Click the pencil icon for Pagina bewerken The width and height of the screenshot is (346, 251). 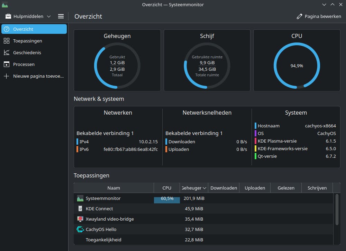(x=299, y=16)
